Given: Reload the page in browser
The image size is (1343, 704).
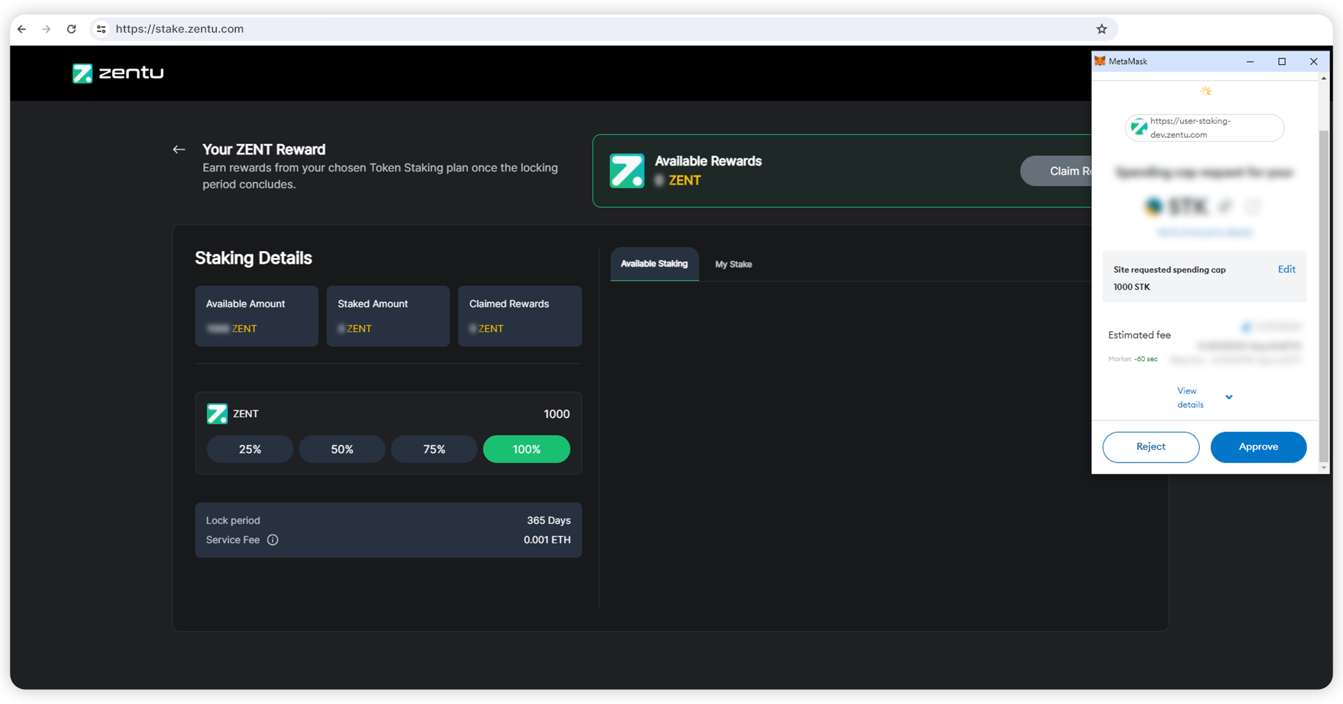Looking at the screenshot, I should pos(71,29).
